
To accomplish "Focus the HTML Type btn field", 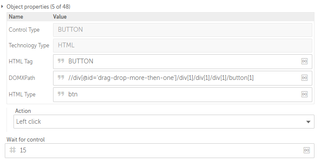I will 183,95.
